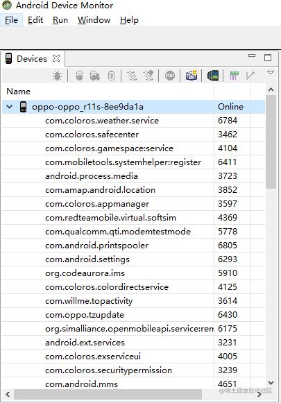Viewport: 281px width, 403px height.
Task: Click PID value 6784
Action: (228, 121)
